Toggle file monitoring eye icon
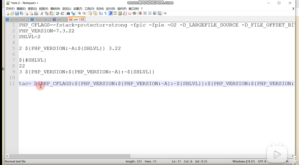 (135, 13)
